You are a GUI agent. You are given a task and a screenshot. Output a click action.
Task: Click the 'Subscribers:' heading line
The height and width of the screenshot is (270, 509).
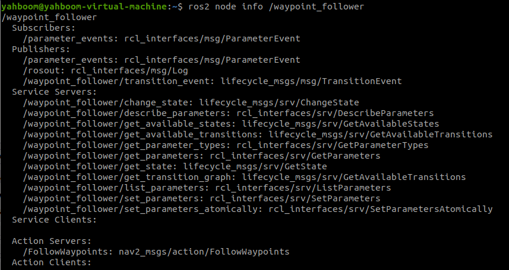[43, 28]
